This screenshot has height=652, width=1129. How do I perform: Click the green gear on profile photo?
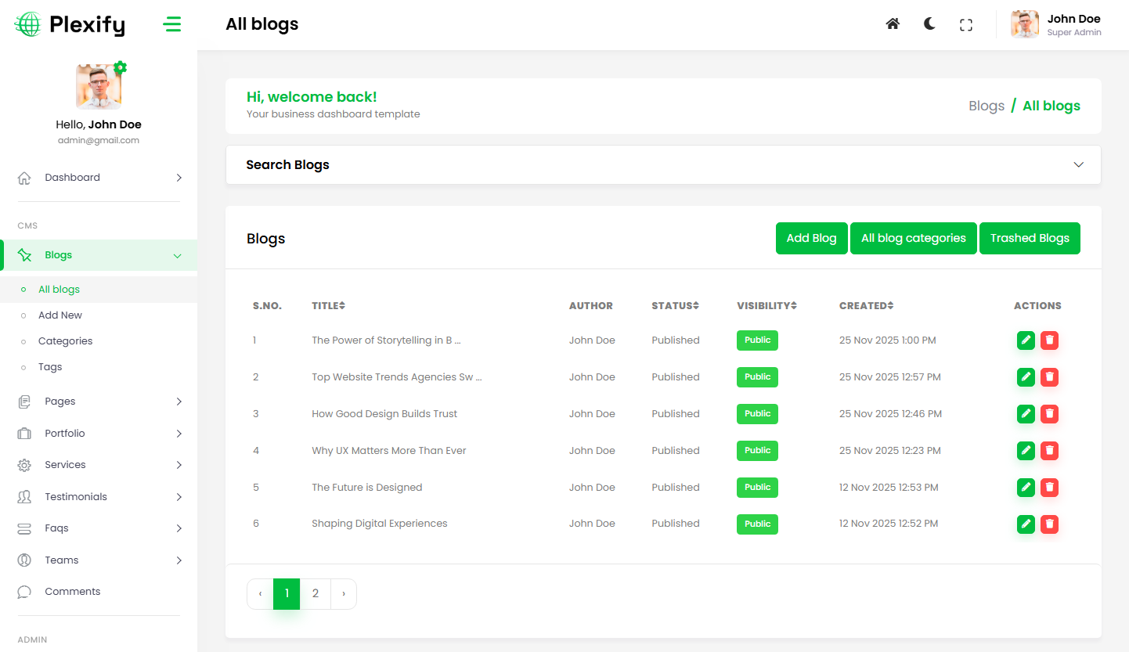point(120,68)
